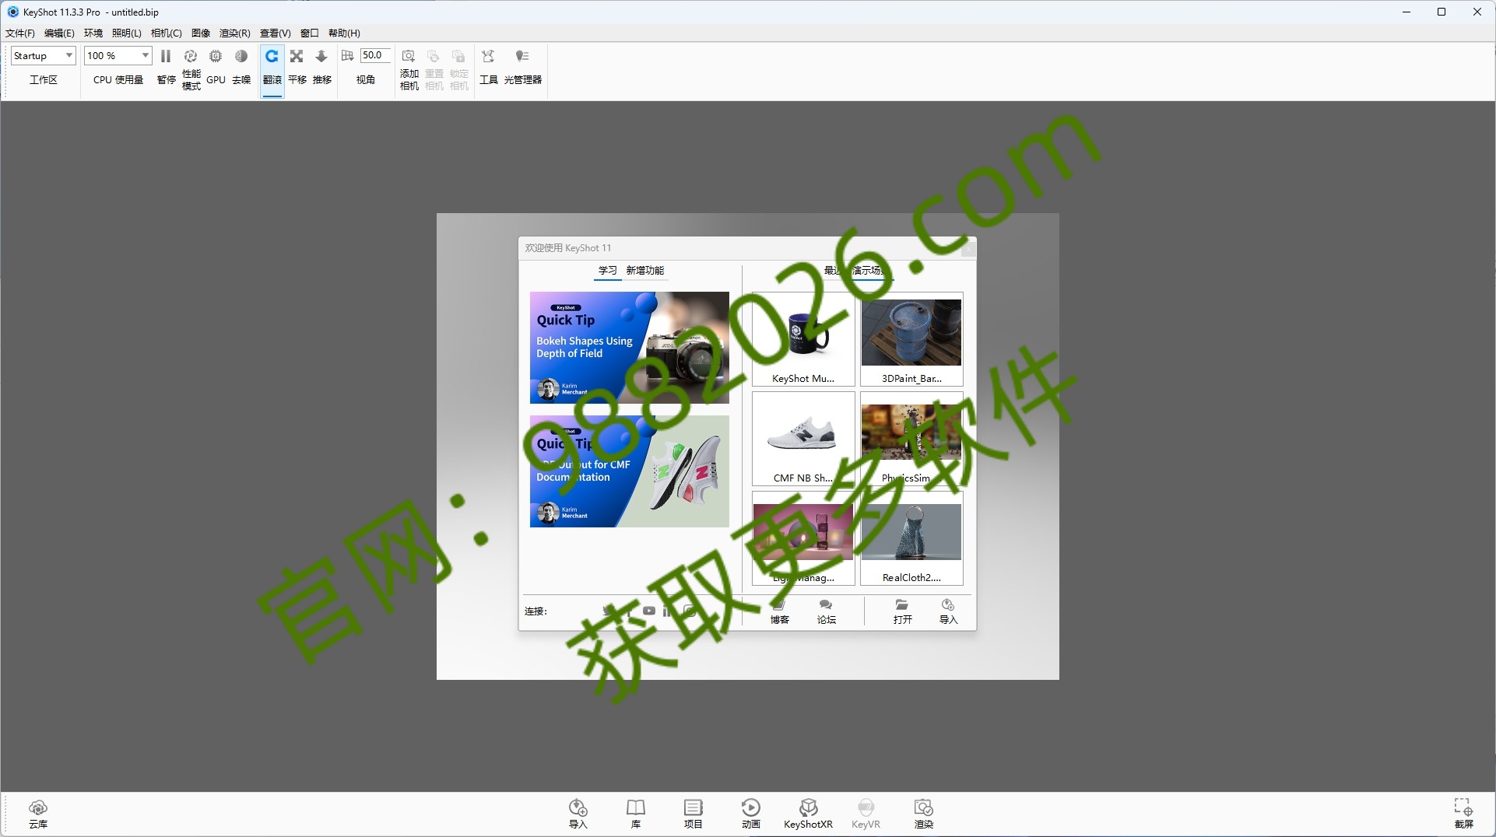The image size is (1496, 837).
Task: Open the 窗口 menu
Action: pyautogui.click(x=310, y=33)
